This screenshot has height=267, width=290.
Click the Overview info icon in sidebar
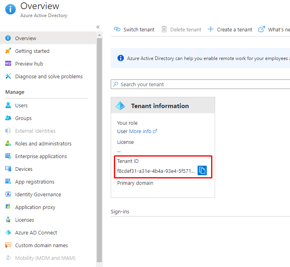click(8, 38)
